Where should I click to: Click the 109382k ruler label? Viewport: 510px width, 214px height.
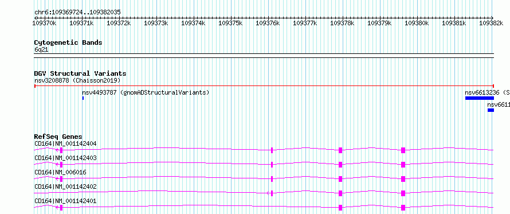pyautogui.click(x=491, y=23)
